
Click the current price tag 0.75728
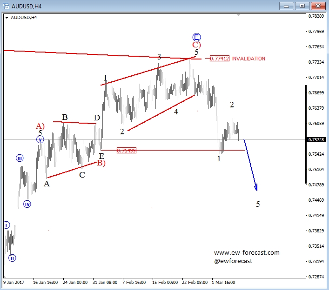click(x=316, y=140)
